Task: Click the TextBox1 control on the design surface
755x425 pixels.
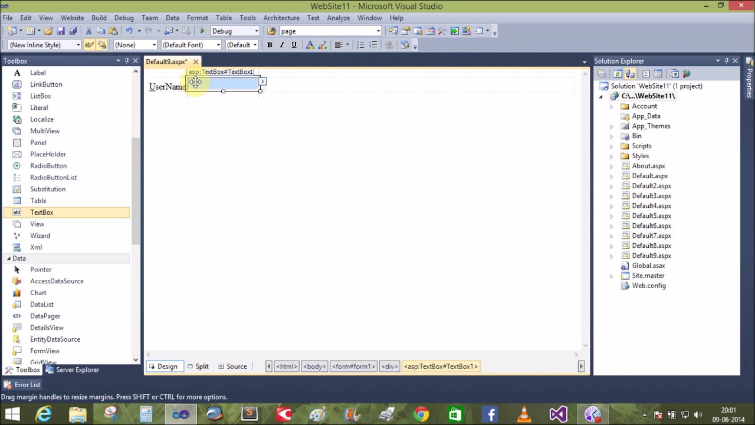Action: tap(224, 84)
